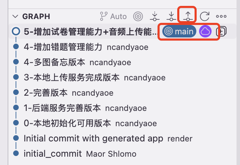This screenshot has width=240, height=165.
Task: Click the open changes icon beside cloud
Action: coord(221,32)
